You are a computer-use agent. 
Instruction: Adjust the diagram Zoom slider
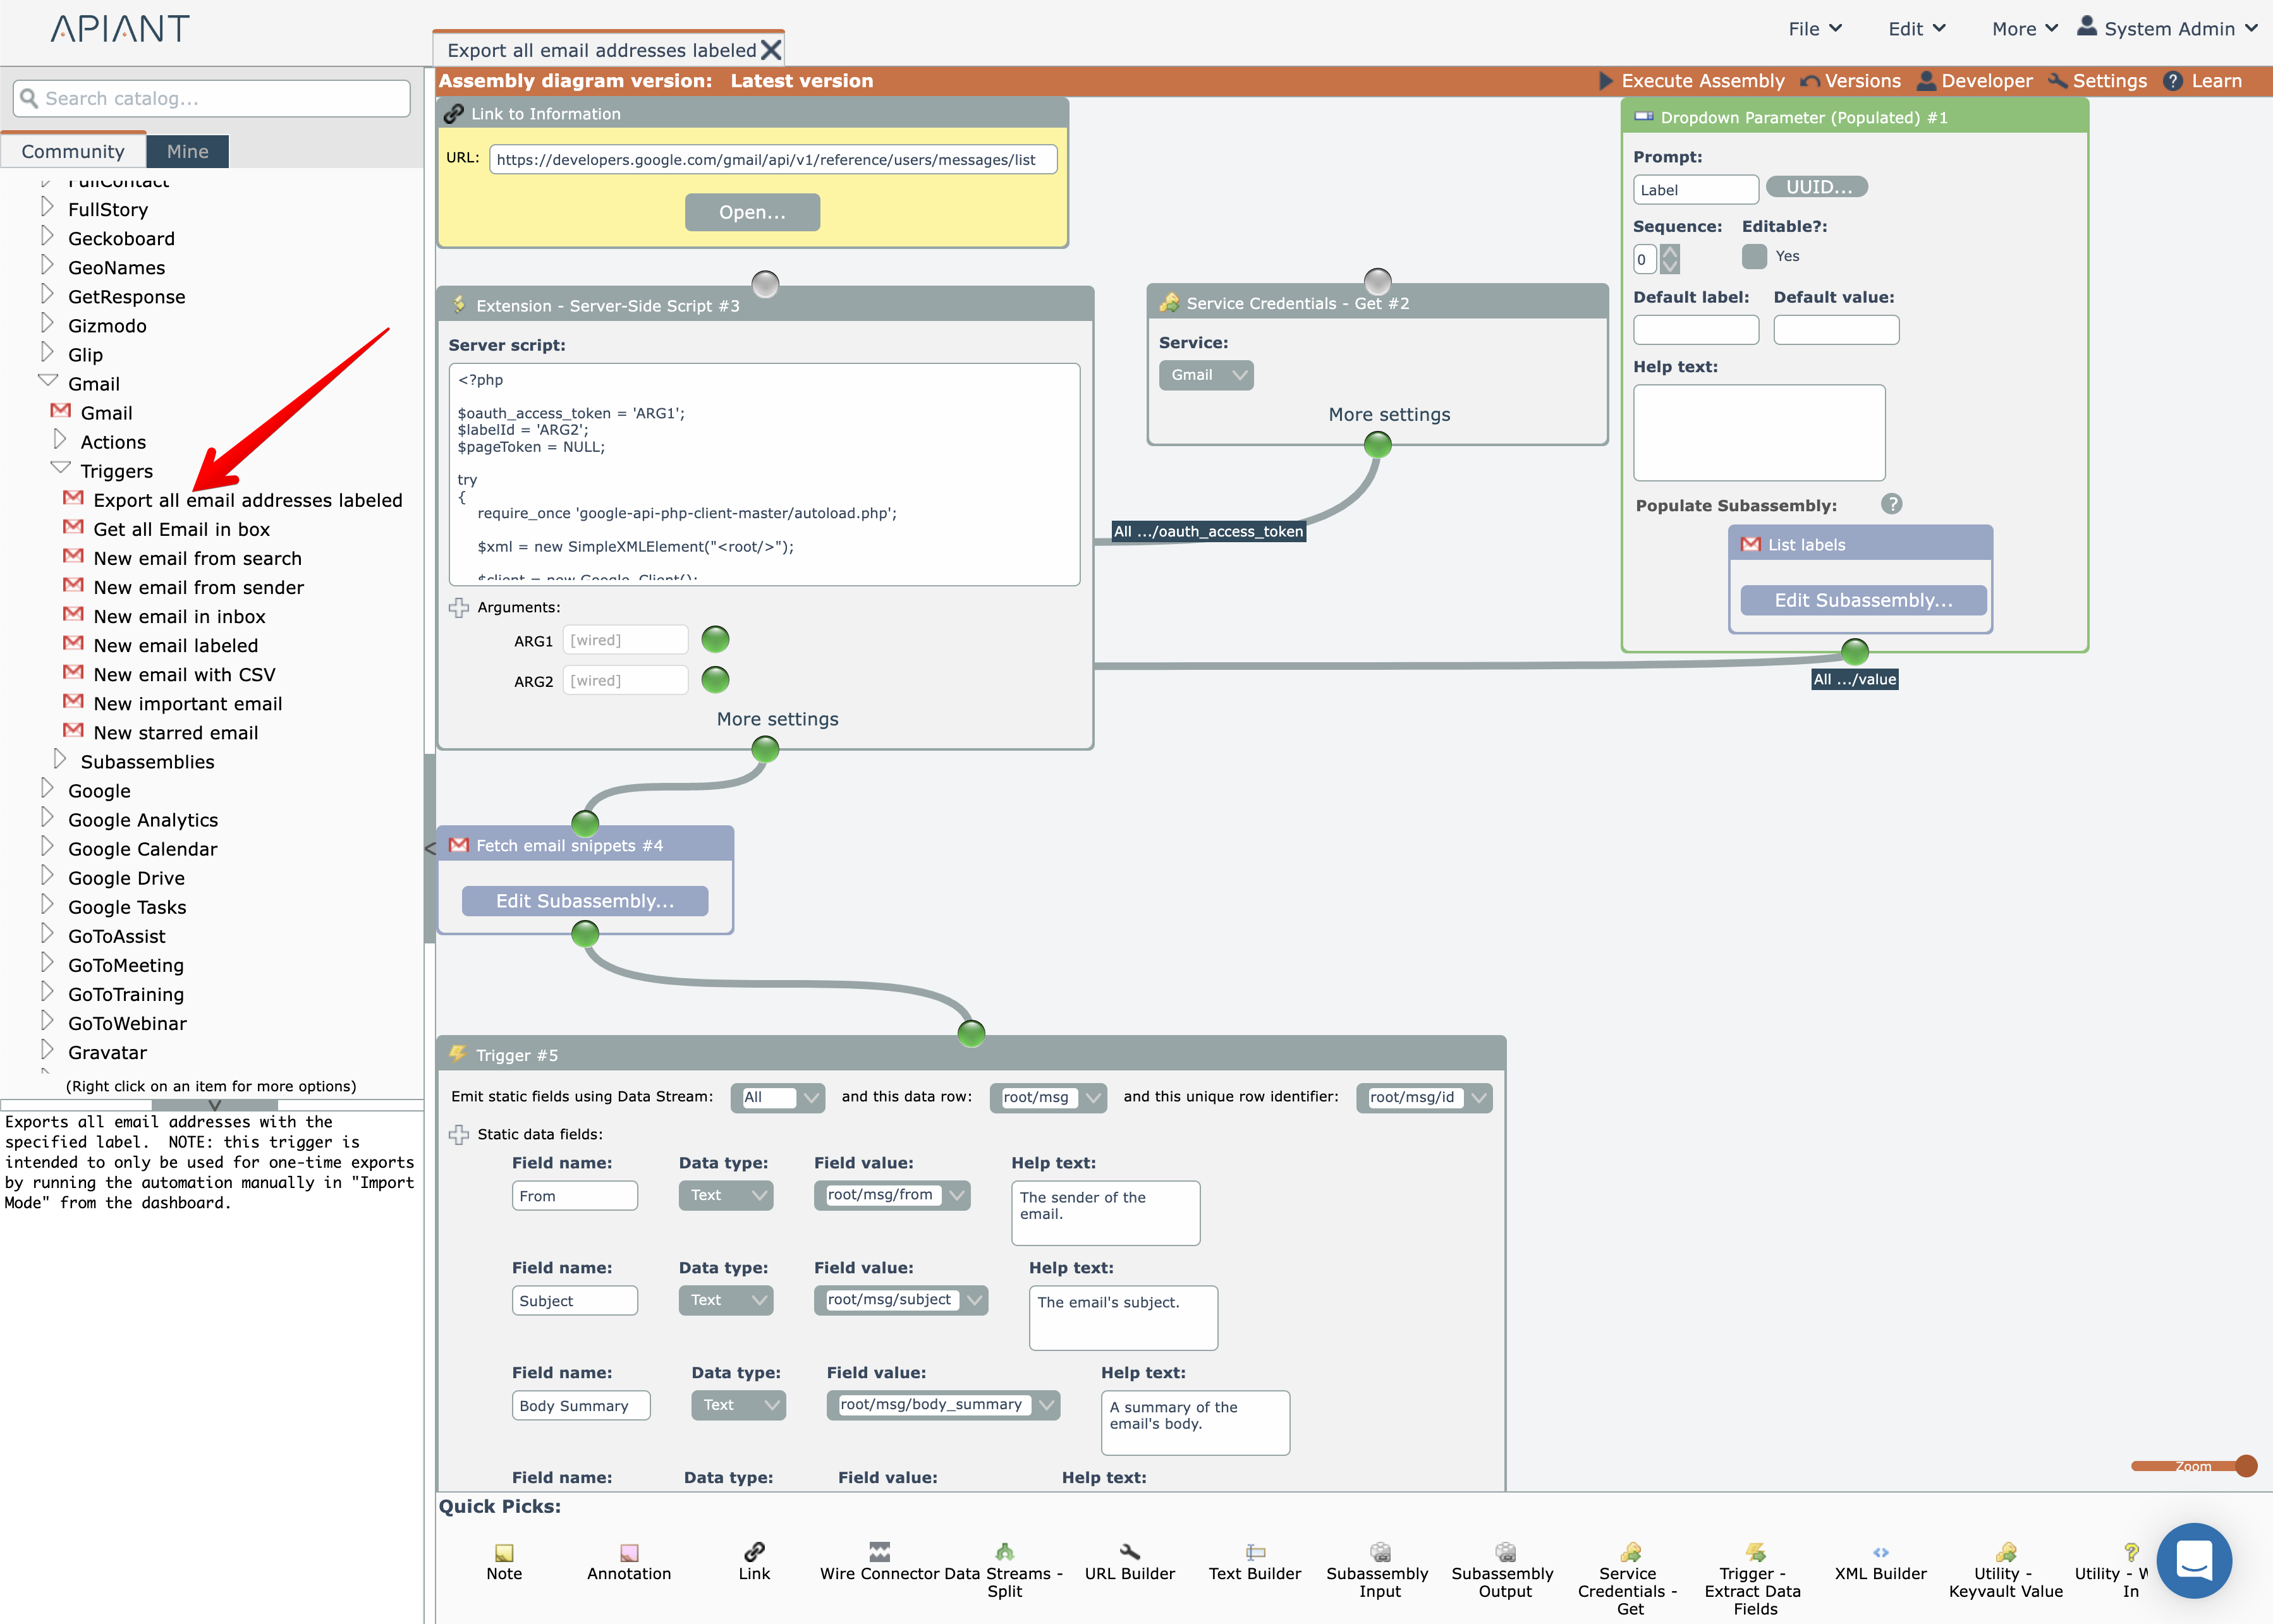point(2245,1466)
